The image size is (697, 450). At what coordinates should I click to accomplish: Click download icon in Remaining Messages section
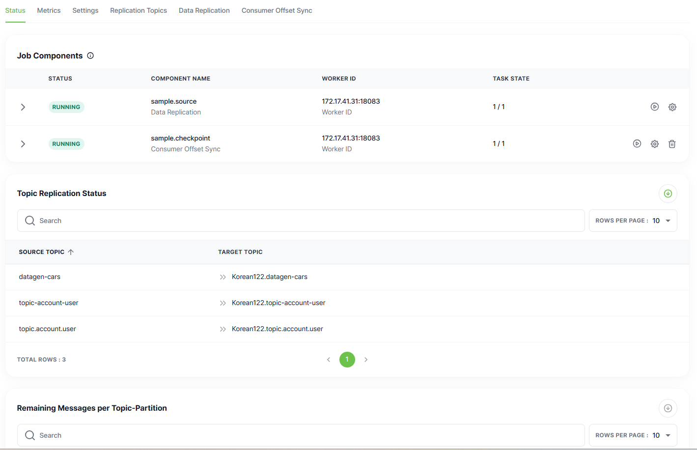click(x=668, y=408)
